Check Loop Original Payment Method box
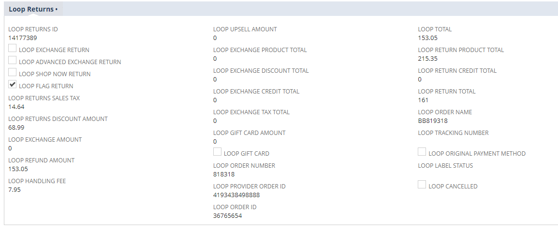The width and height of the screenshot is (558, 227). click(422, 152)
